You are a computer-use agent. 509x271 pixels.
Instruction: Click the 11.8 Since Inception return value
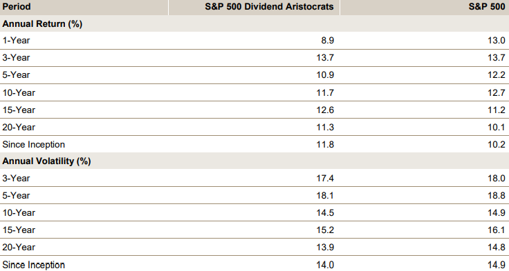[x=325, y=144]
